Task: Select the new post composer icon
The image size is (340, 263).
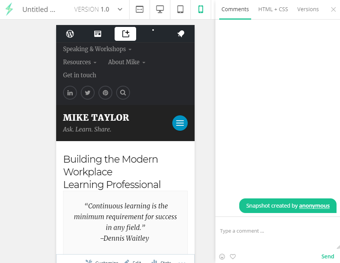Action: click(x=125, y=34)
